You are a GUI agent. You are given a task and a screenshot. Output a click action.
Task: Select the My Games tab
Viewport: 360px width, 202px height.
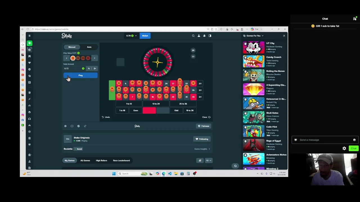69,160
